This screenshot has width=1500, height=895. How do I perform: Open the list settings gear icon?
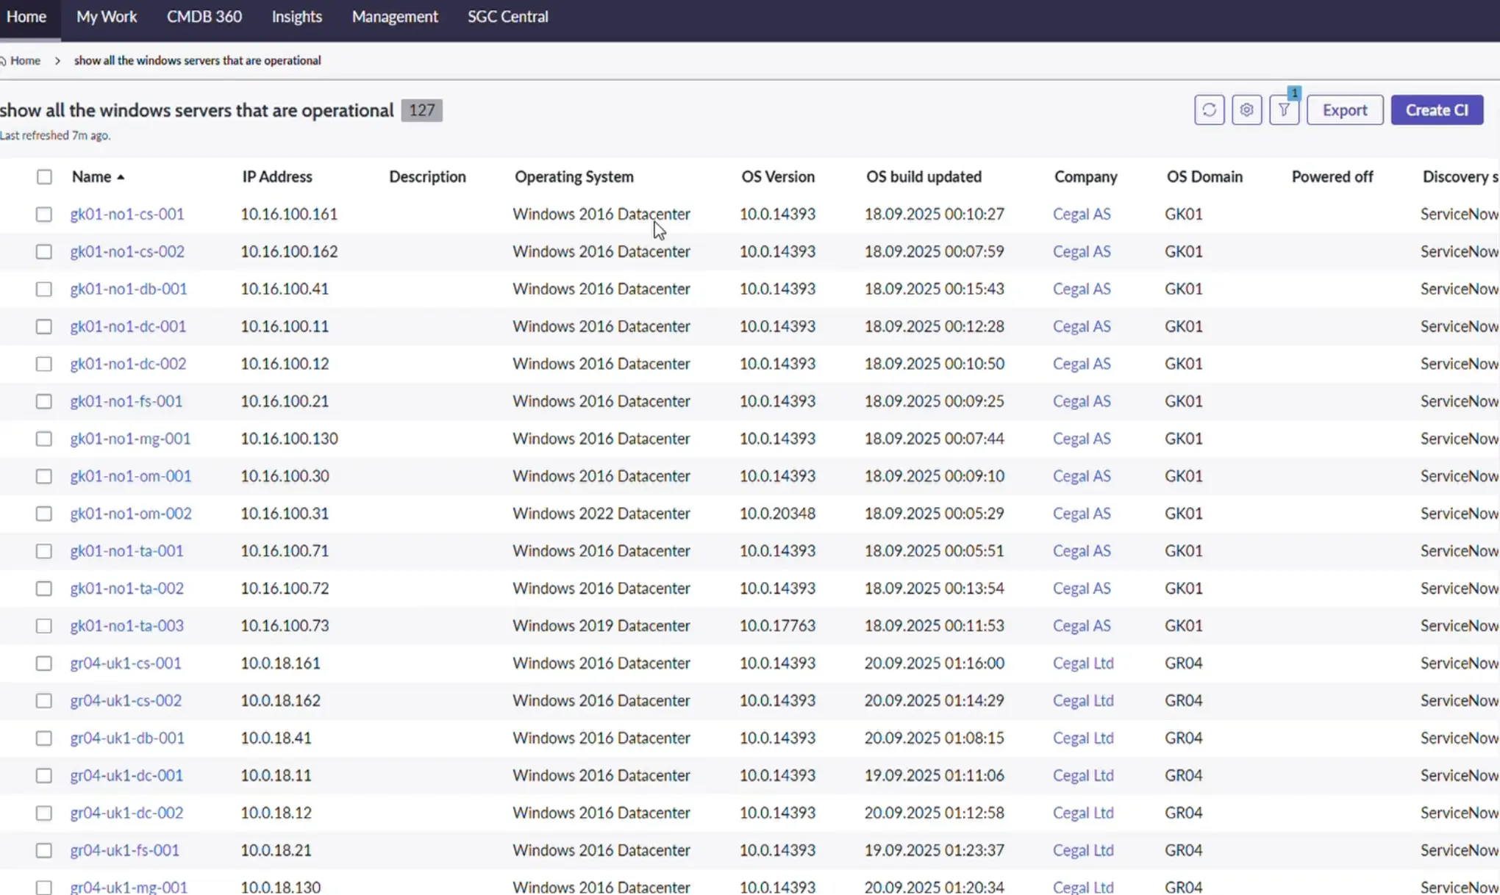pyautogui.click(x=1246, y=110)
